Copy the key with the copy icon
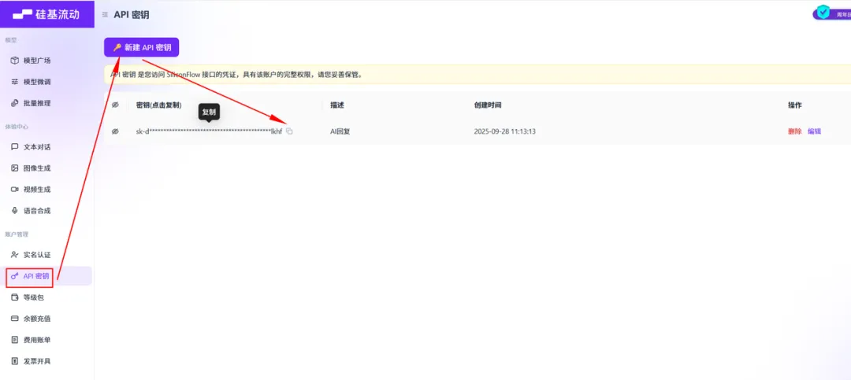The width and height of the screenshot is (851, 380). tap(289, 131)
